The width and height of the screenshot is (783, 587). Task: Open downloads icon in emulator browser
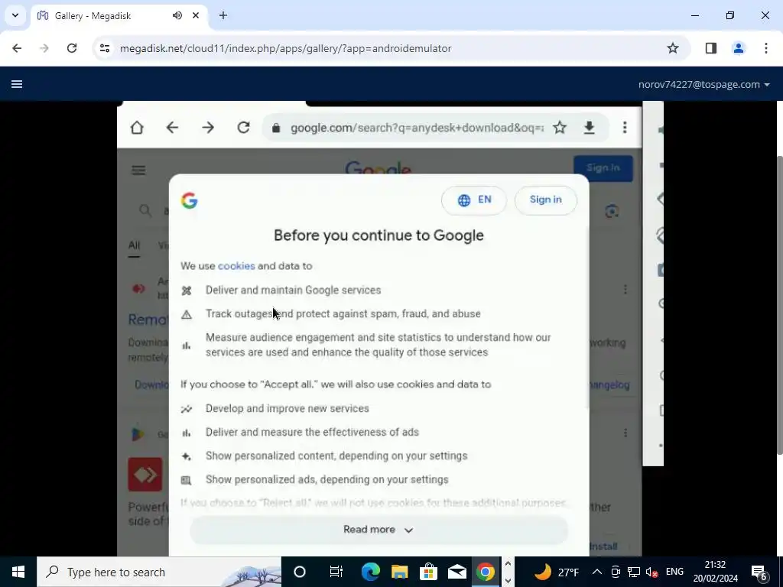(590, 128)
